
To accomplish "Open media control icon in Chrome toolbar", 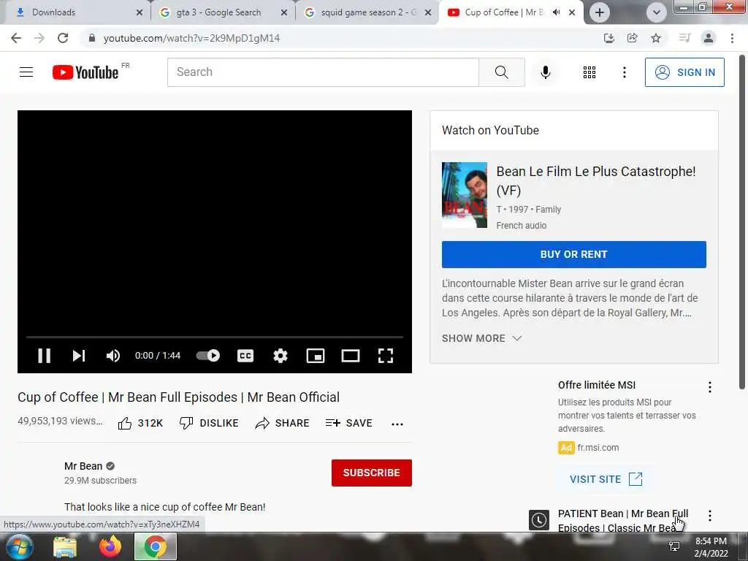I will coord(684,38).
